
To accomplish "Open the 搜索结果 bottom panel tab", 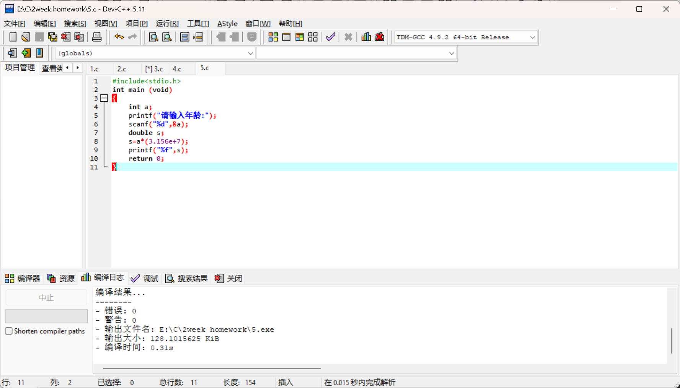I will click(x=186, y=278).
